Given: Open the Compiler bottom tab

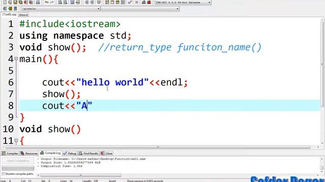Looking at the screenshot, I should [x=10, y=153].
